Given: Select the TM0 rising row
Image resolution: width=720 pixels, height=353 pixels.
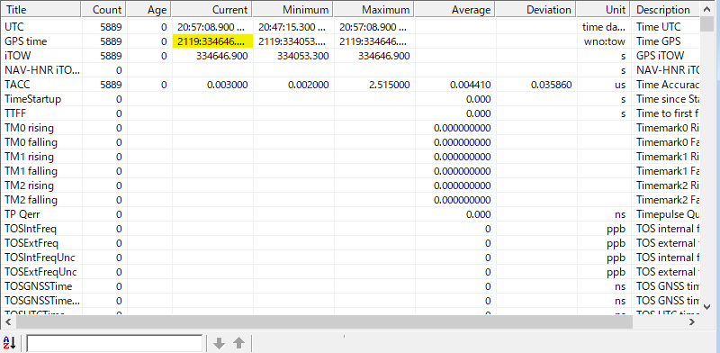Looking at the screenshot, I should click(x=350, y=128).
